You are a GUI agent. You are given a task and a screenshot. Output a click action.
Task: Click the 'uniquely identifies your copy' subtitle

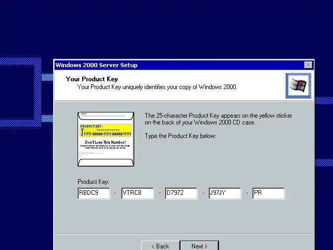click(157, 87)
